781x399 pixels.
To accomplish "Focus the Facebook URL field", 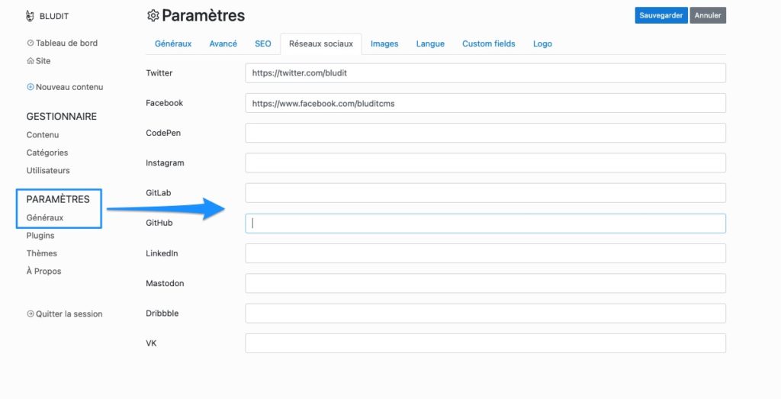I will pos(485,103).
